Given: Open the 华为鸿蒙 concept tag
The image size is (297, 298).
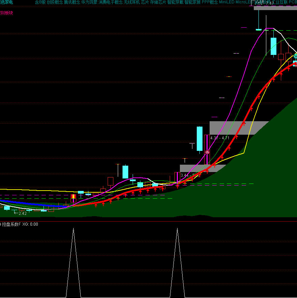Looking at the screenshot, I should [89, 2].
